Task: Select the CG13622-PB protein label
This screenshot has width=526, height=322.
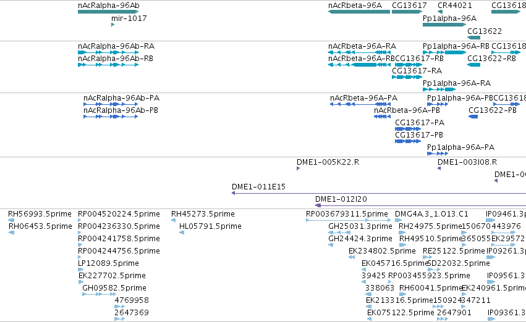Action: click(493, 110)
